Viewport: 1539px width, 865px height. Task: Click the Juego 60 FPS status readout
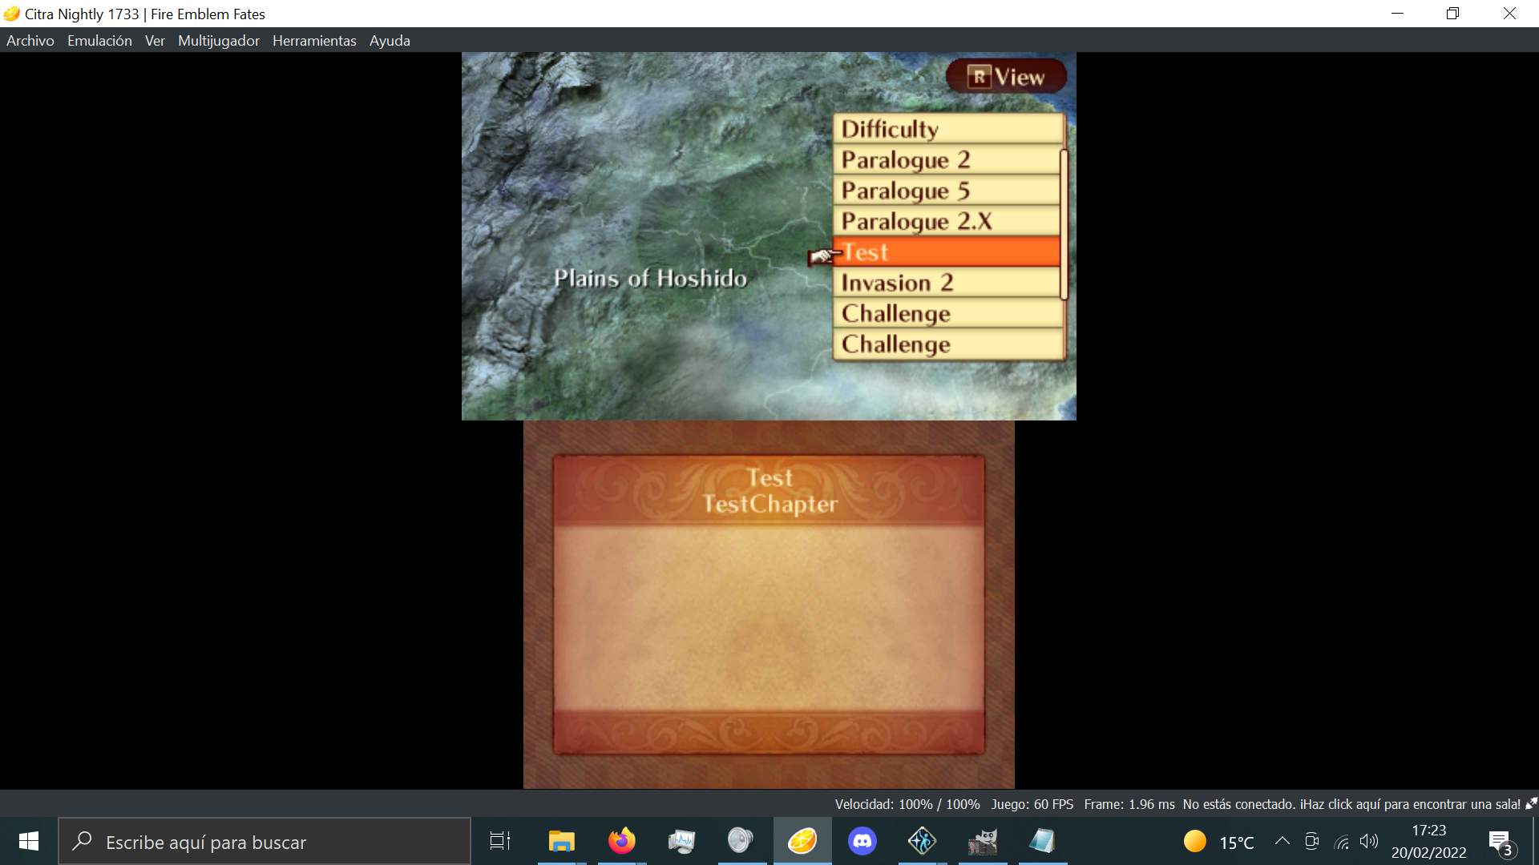point(1032,804)
